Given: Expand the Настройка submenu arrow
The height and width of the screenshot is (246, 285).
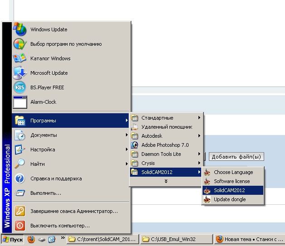Looking at the screenshot, I should [126, 150].
